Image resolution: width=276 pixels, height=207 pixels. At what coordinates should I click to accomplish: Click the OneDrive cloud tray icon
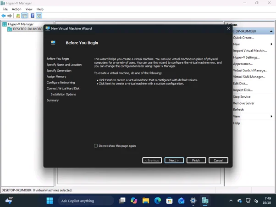point(240,201)
